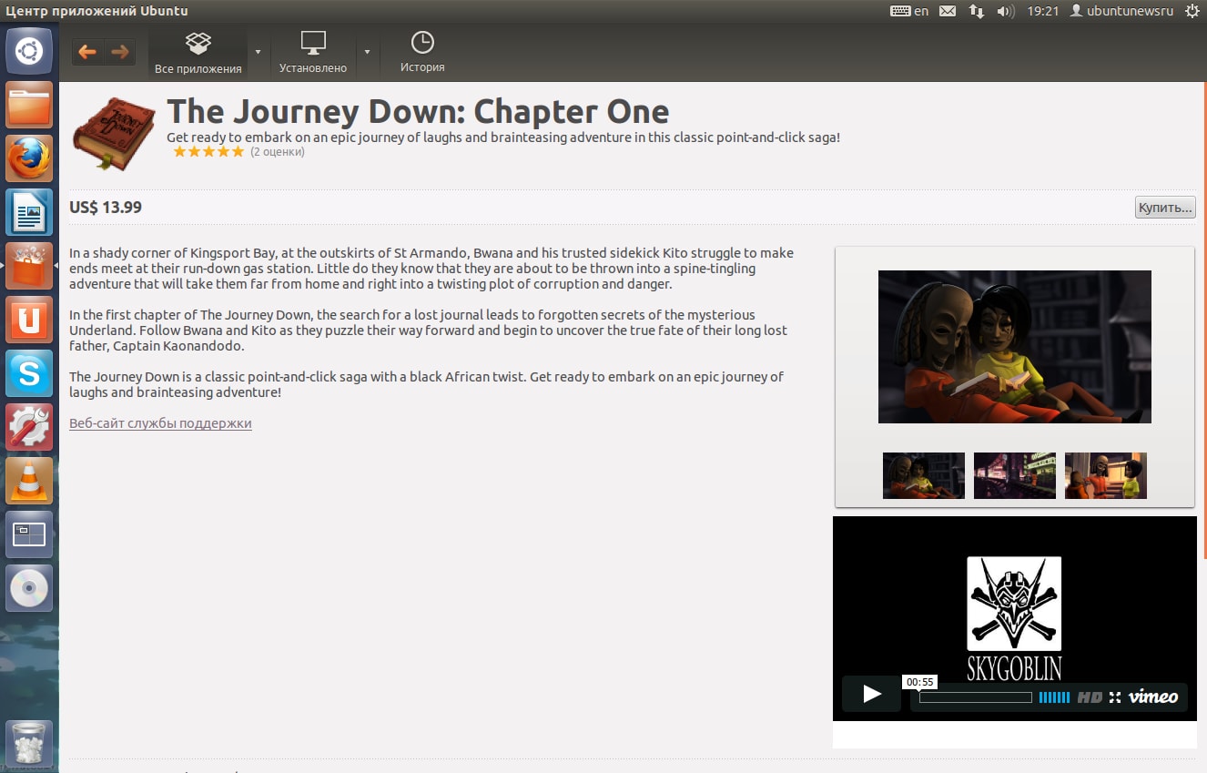Click the Vimeo logo in the player

tap(1153, 697)
